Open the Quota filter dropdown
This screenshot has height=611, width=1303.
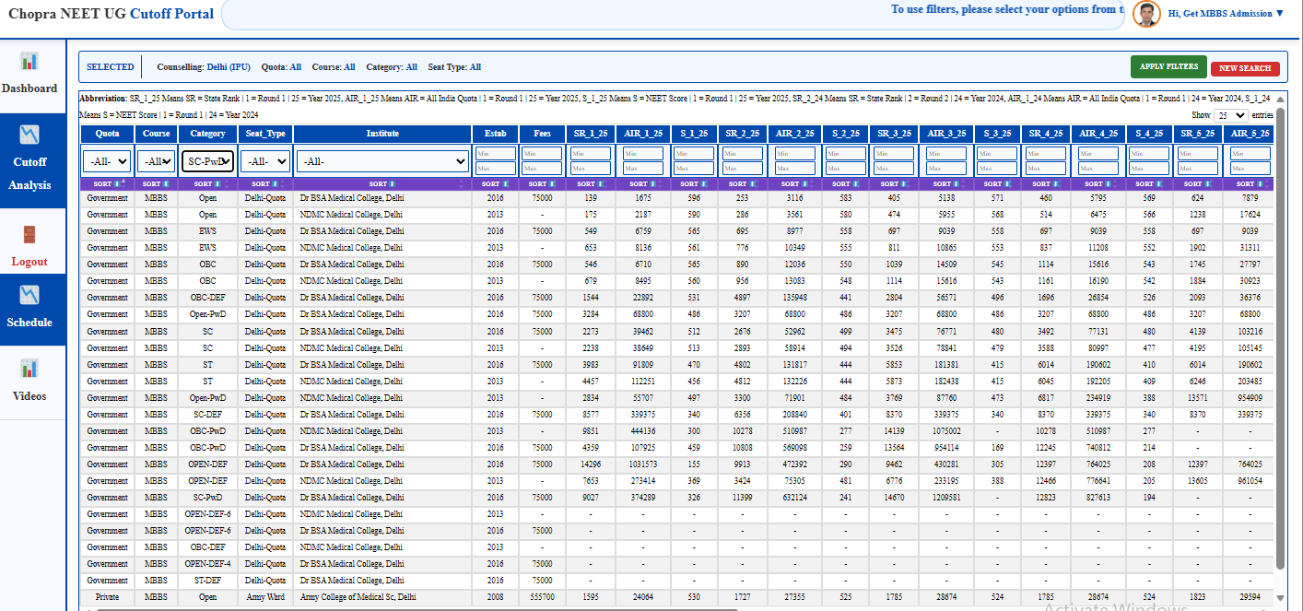point(107,162)
